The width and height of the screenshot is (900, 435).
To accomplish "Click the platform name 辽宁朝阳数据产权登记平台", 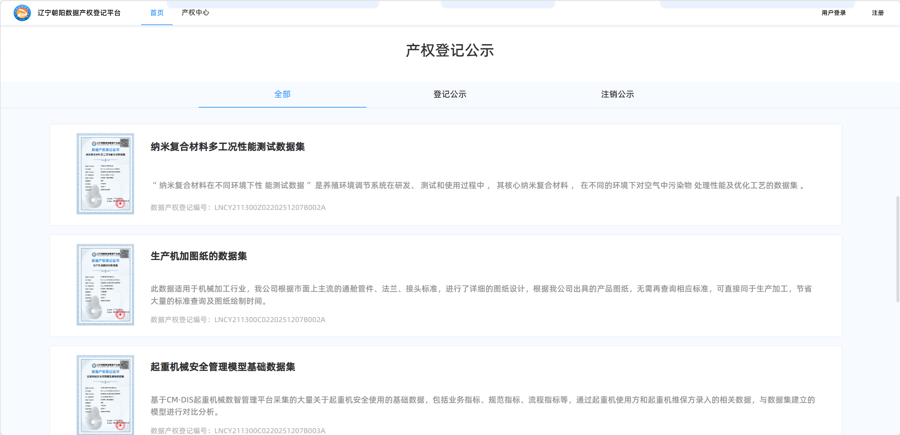I will (x=79, y=13).
